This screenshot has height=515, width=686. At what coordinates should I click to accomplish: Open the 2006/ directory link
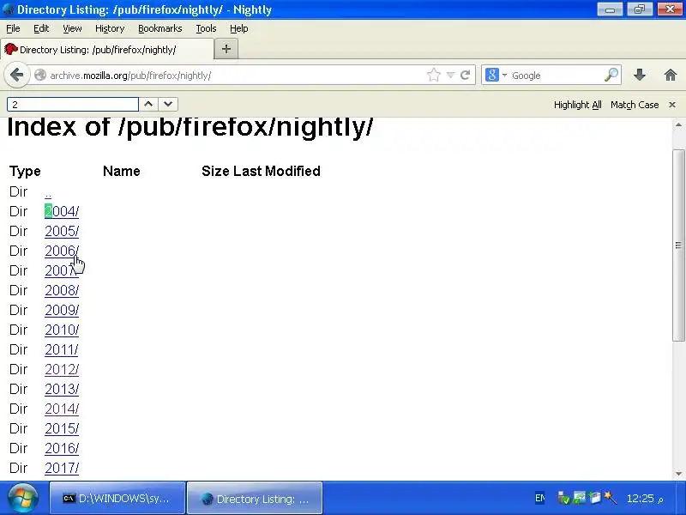click(62, 251)
